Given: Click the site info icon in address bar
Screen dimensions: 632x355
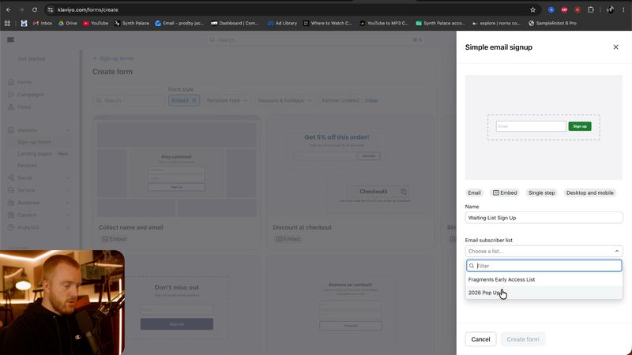Looking at the screenshot, I should pyautogui.click(x=50, y=9).
